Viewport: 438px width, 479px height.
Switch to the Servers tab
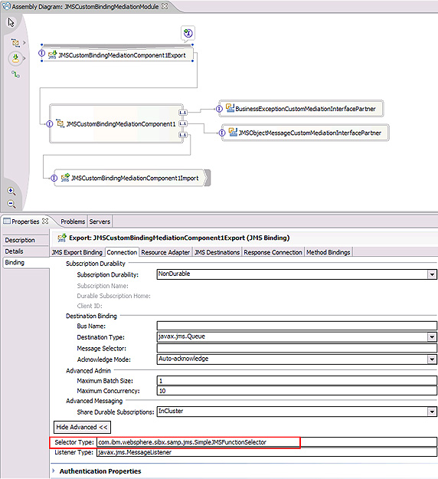coord(100,221)
